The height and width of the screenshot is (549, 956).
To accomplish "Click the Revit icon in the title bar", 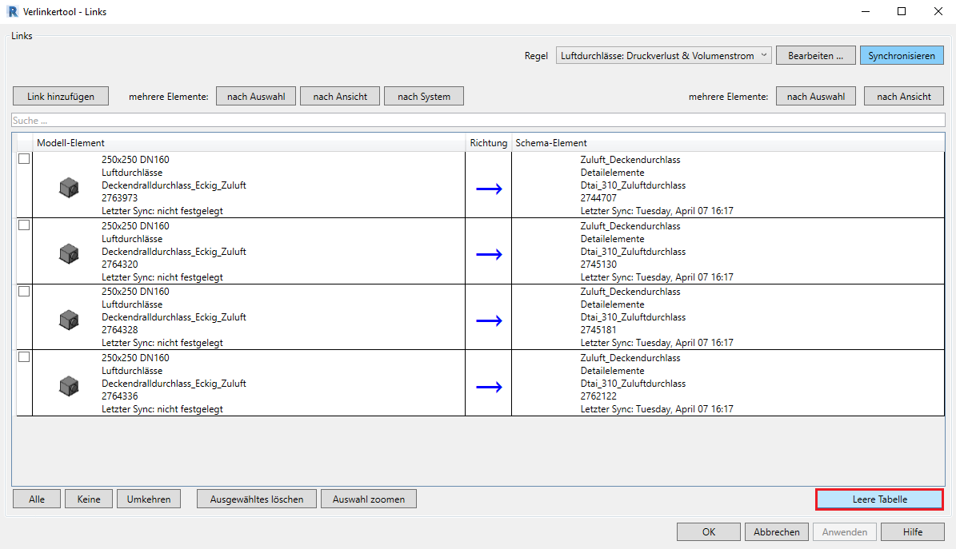I will (10, 11).
